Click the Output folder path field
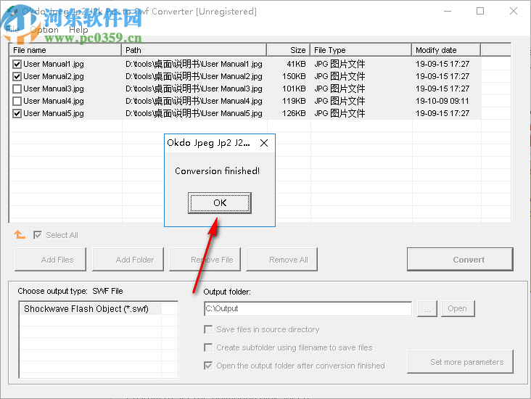This screenshot has height=399, width=531. [x=308, y=308]
